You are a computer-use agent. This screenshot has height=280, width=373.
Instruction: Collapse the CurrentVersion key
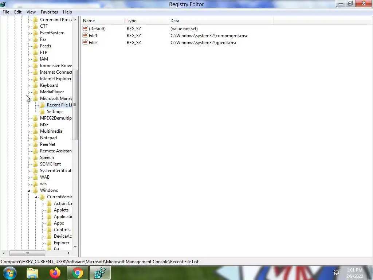[x=36, y=197]
